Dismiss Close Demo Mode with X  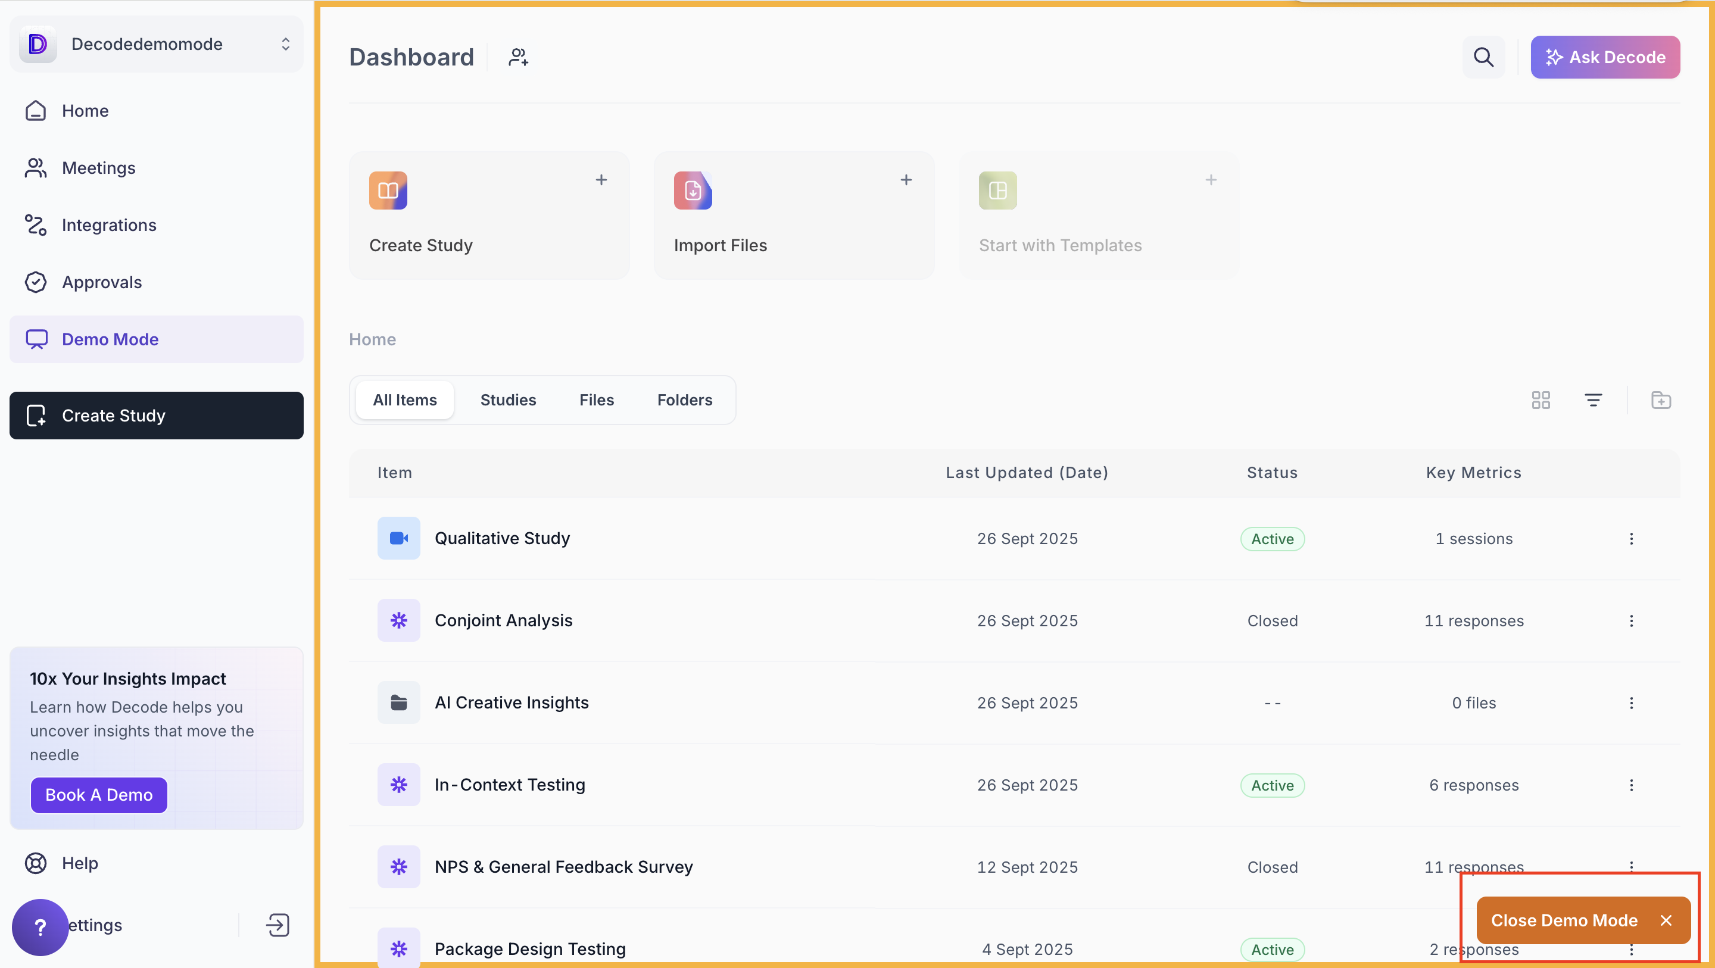pyautogui.click(x=1666, y=920)
